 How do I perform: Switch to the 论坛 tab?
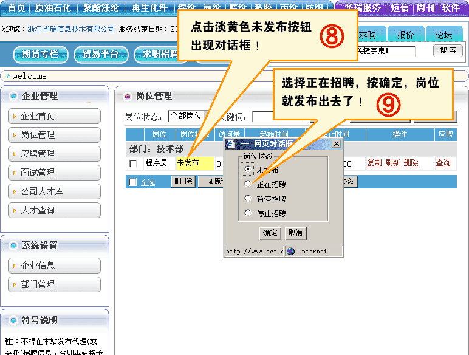point(443,35)
